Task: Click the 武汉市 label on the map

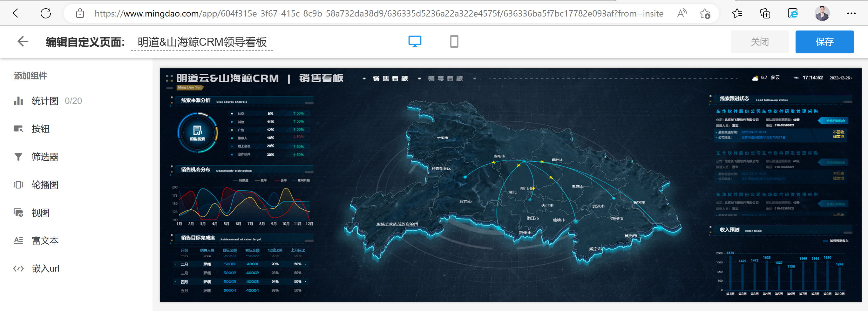Action: (x=599, y=206)
